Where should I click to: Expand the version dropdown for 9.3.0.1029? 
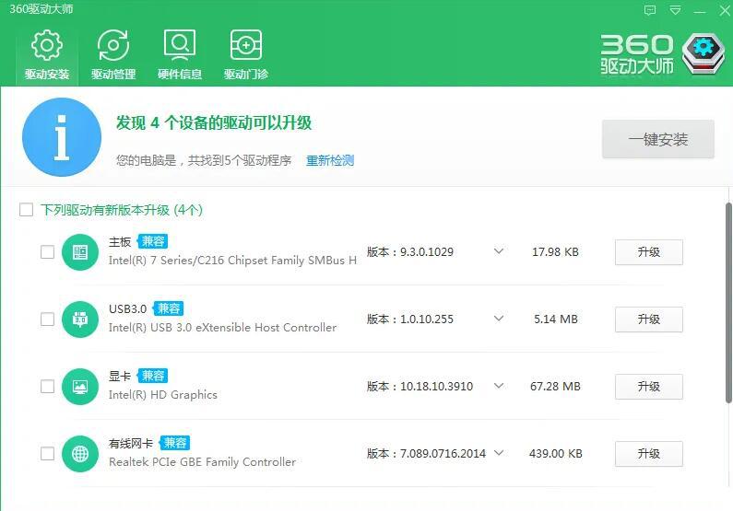pos(499,251)
